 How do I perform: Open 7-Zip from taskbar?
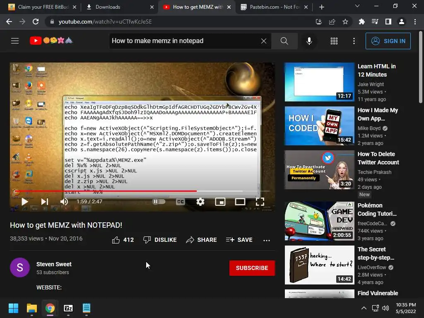point(68,308)
